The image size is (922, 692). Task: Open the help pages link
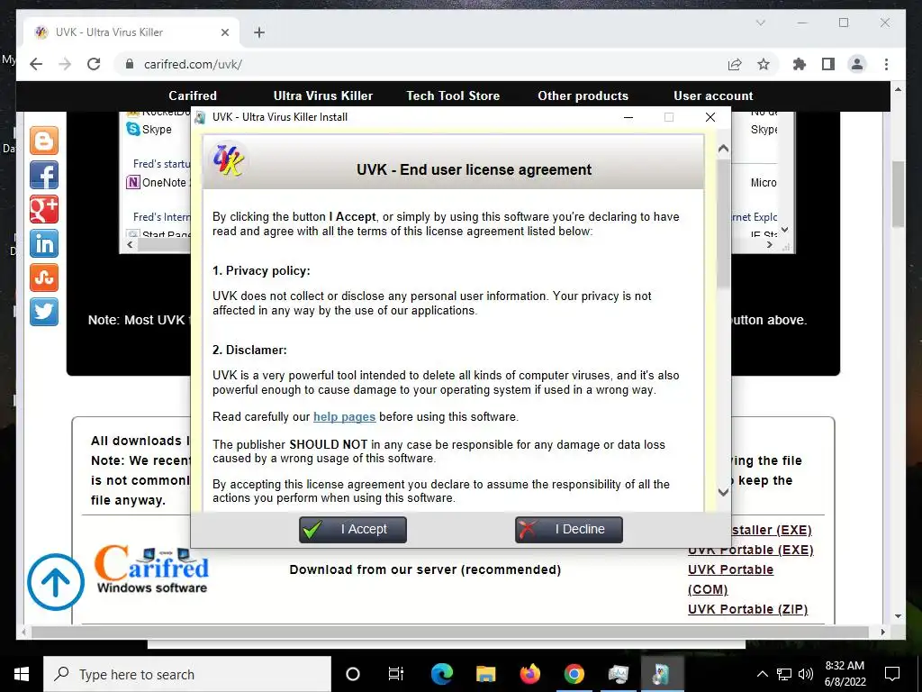344,416
